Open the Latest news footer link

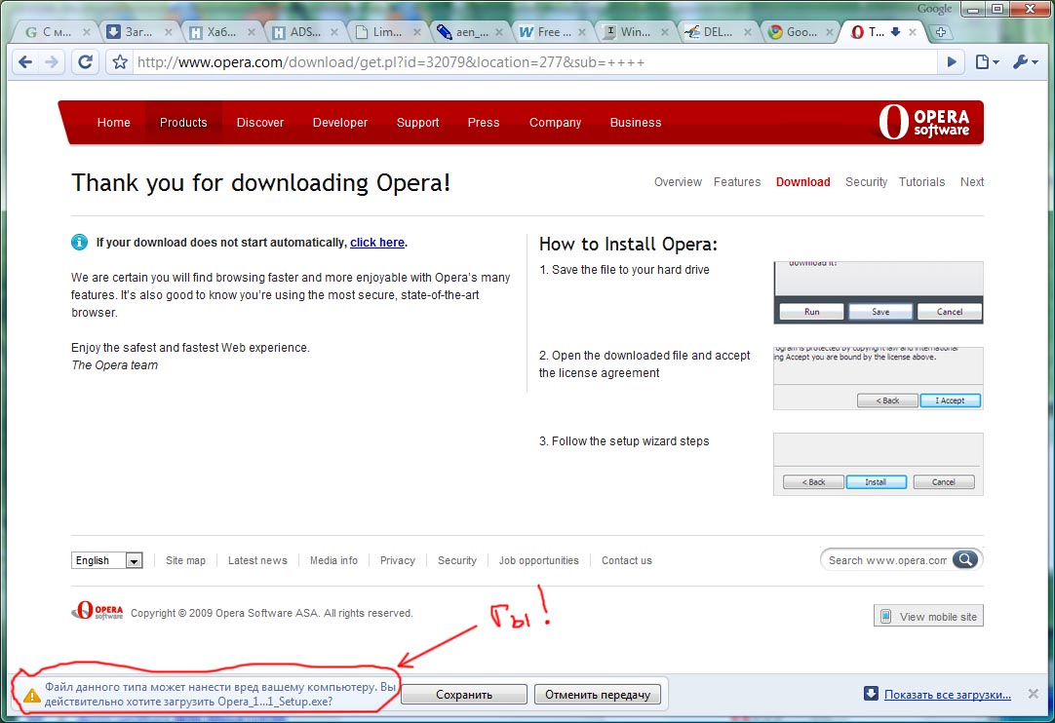pyautogui.click(x=257, y=560)
